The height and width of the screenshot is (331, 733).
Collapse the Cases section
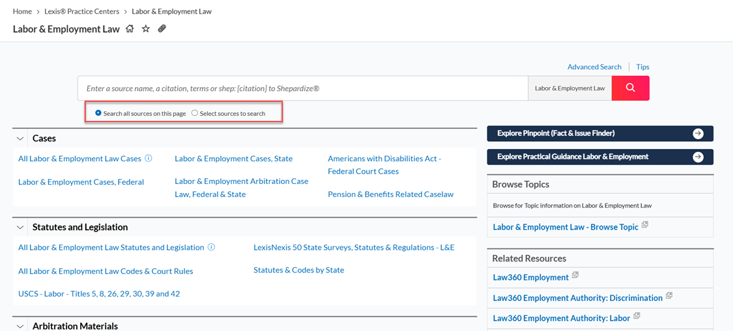20,139
